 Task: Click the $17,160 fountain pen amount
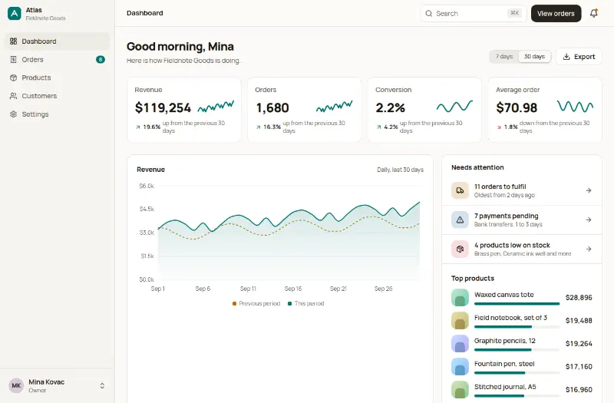pyautogui.click(x=579, y=367)
